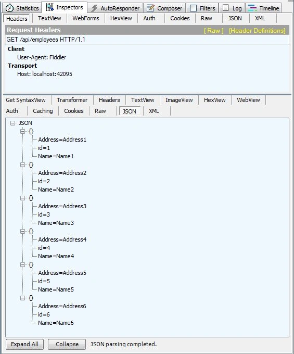Open the response Cookies tab
The height and width of the screenshot is (354, 294).
(74, 111)
